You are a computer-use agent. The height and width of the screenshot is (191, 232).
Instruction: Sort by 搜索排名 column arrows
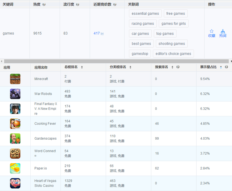172,67
